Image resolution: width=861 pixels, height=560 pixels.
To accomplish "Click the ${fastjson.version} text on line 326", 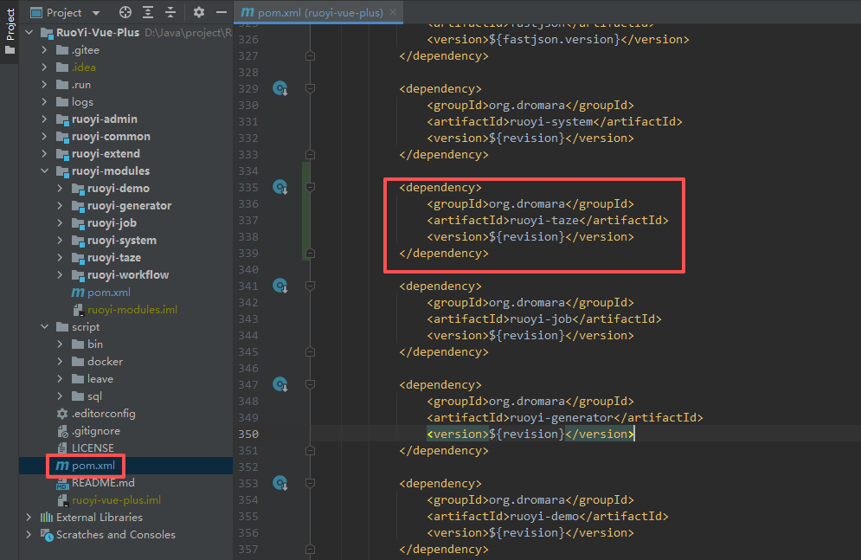I will point(555,40).
